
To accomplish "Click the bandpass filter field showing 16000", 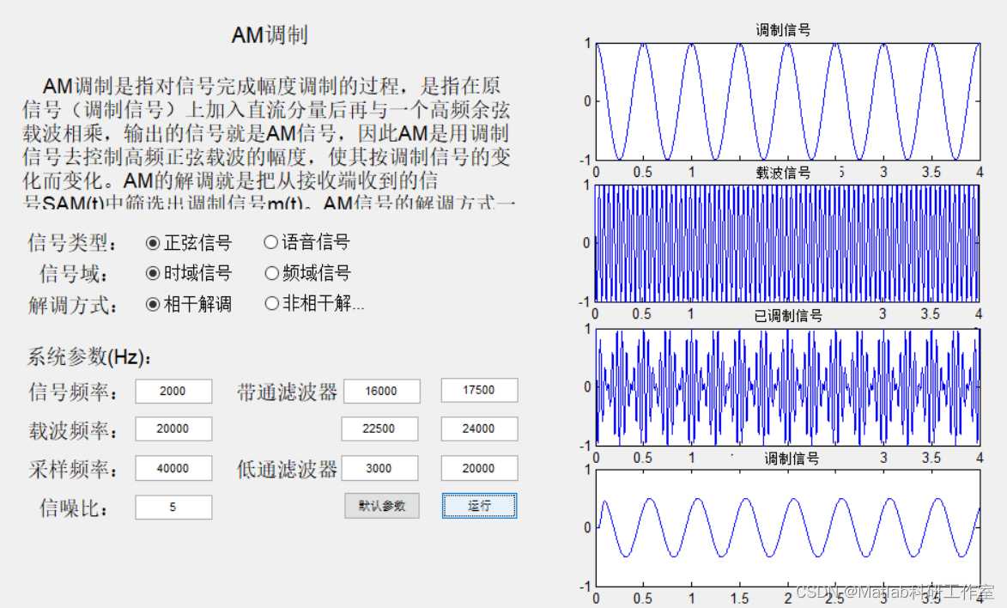I will point(381,391).
